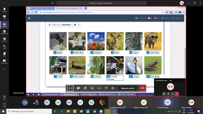Viewport: 203px width, 114px height.
Task: Click the Request control button
Action: [127, 88]
